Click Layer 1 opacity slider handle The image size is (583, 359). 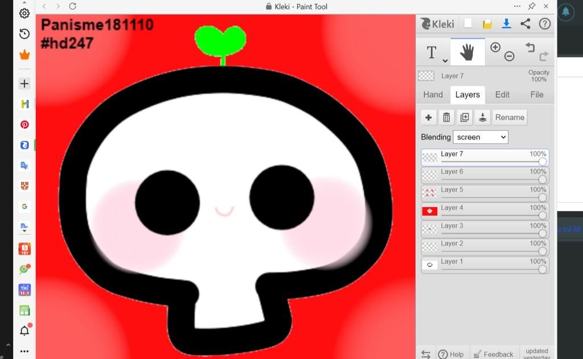click(x=543, y=269)
